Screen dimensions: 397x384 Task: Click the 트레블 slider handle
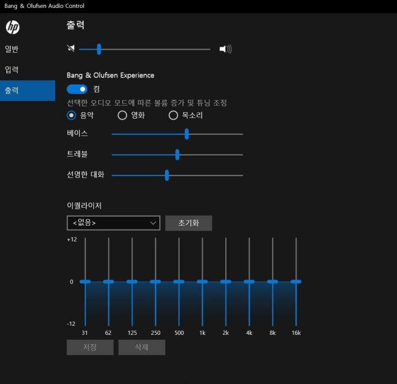click(x=177, y=154)
